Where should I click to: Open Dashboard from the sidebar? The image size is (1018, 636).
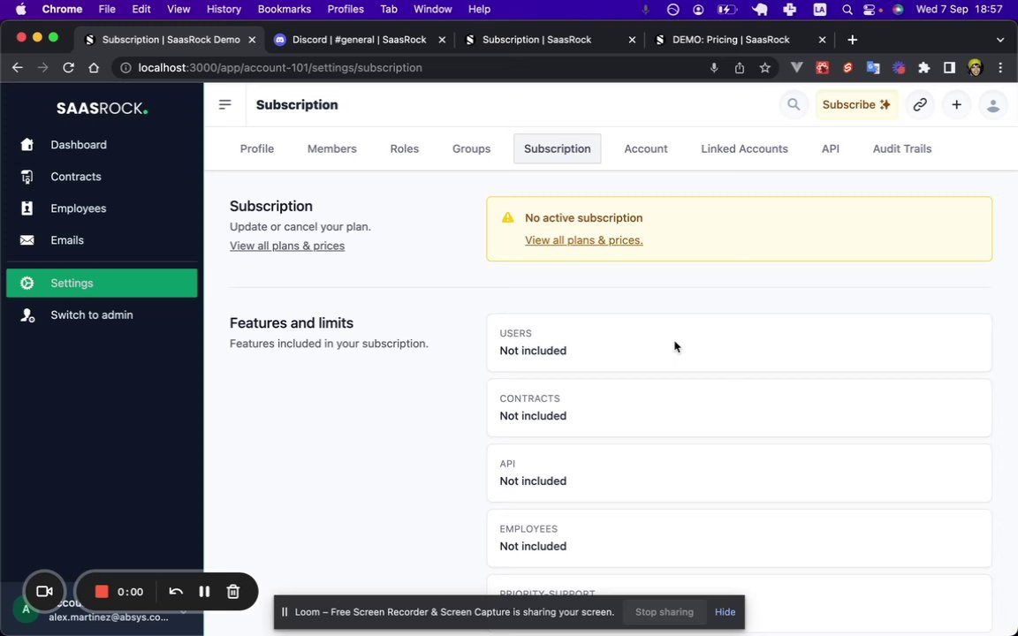pyautogui.click(x=79, y=145)
